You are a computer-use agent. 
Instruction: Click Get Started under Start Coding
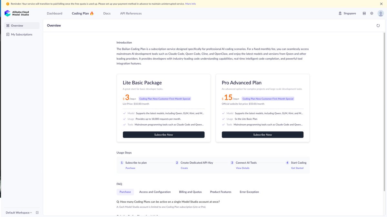[x=297, y=168]
